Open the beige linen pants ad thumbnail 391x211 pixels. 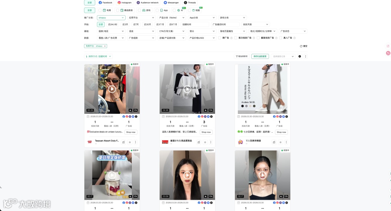262,89
